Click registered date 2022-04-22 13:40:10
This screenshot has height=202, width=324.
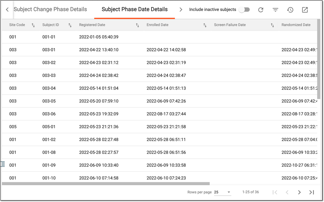tap(99, 50)
